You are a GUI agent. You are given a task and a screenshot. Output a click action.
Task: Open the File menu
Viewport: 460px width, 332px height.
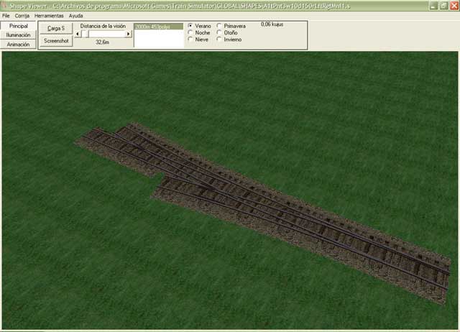6,15
